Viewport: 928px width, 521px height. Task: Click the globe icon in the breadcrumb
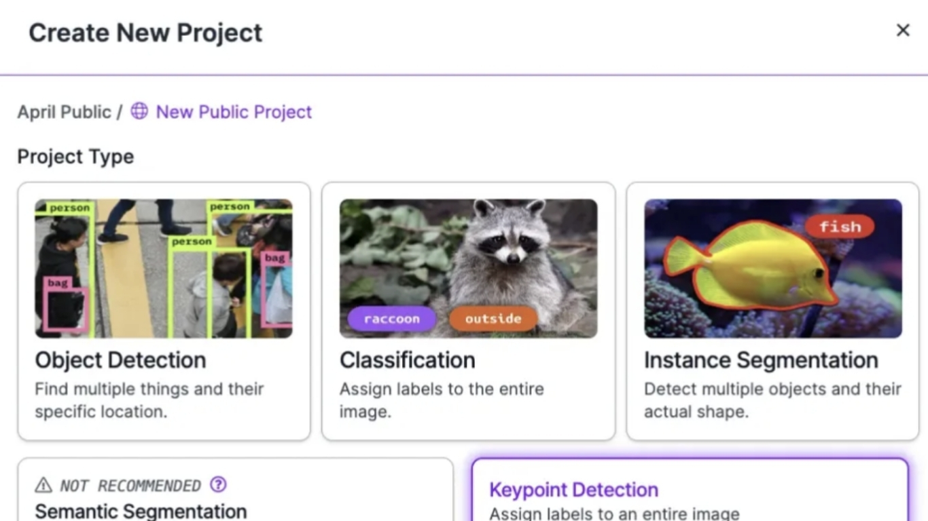tap(139, 111)
